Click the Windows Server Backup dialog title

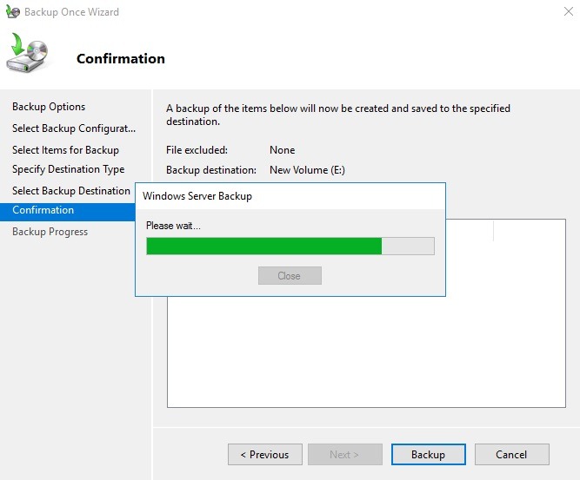(197, 196)
